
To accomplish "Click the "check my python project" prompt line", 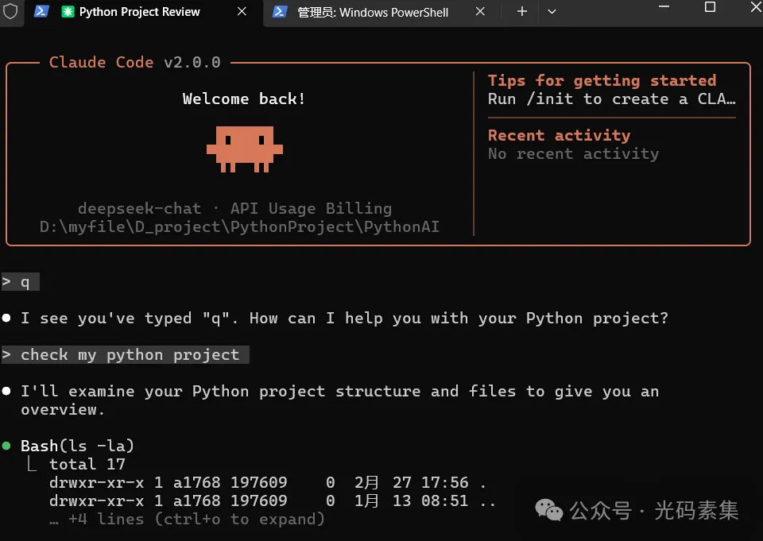I will tap(130, 355).
